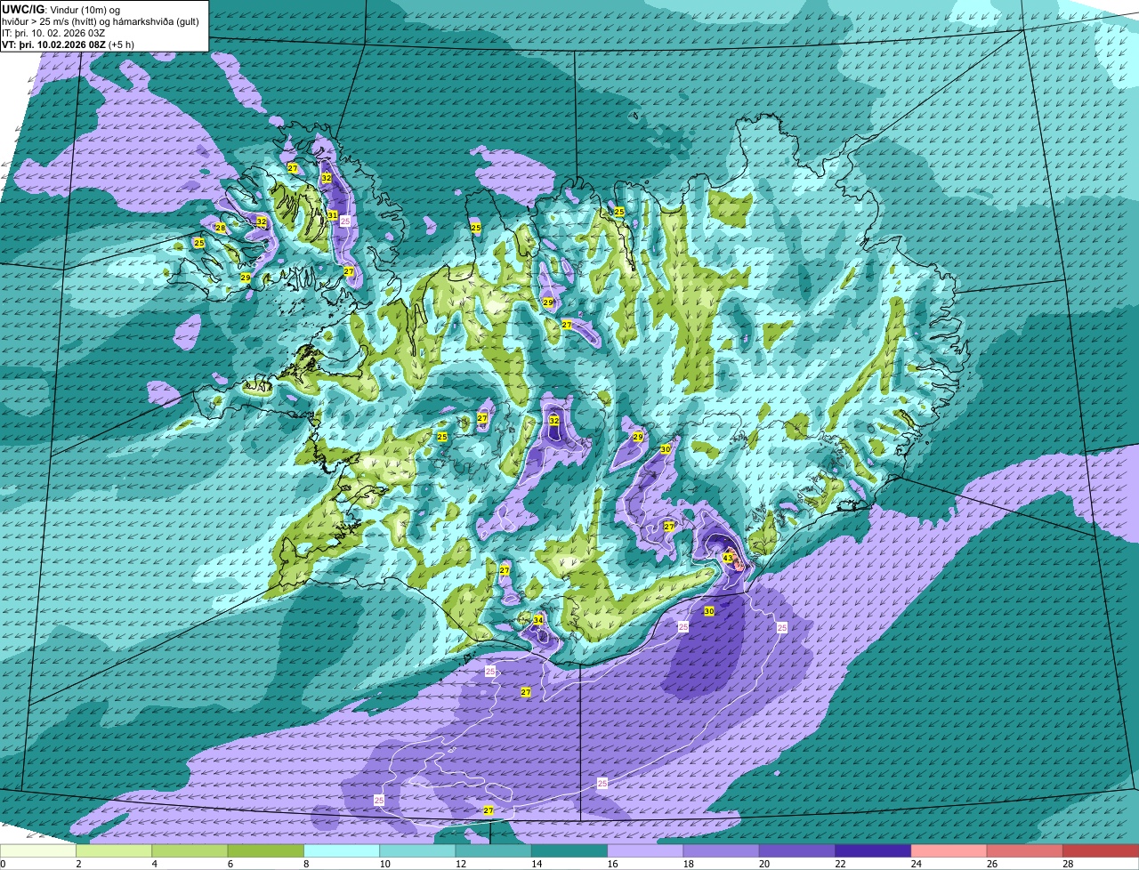The width and height of the screenshot is (1139, 870).
Task: Select the yellow 31 gust label
Action: click(x=332, y=215)
